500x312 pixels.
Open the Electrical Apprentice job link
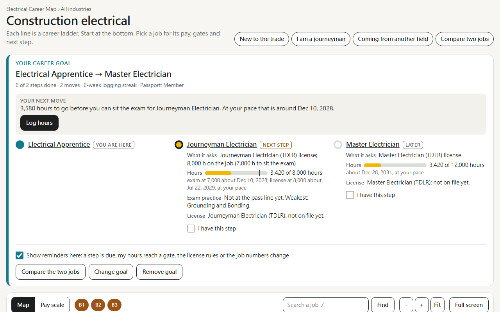pyautogui.click(x=59, y=144)
